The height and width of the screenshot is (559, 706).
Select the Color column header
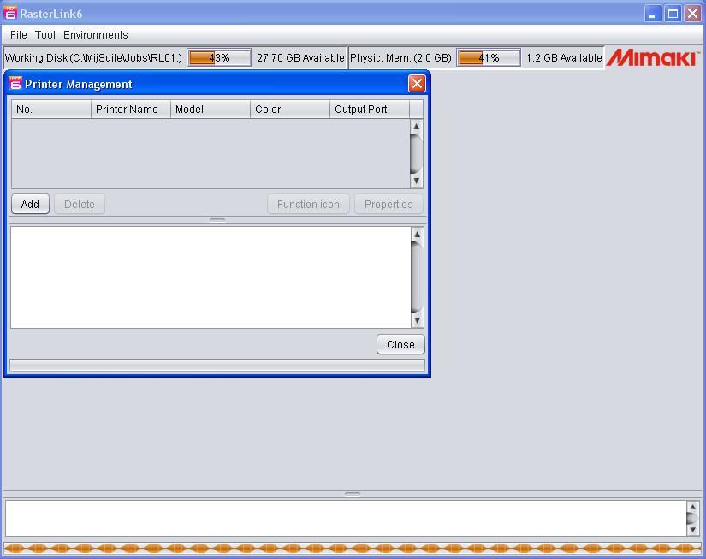[x=290, y=110]
